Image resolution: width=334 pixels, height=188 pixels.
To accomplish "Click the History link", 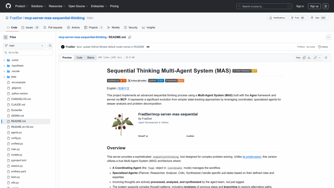I will pyautogui.click(x=323, y=47).
